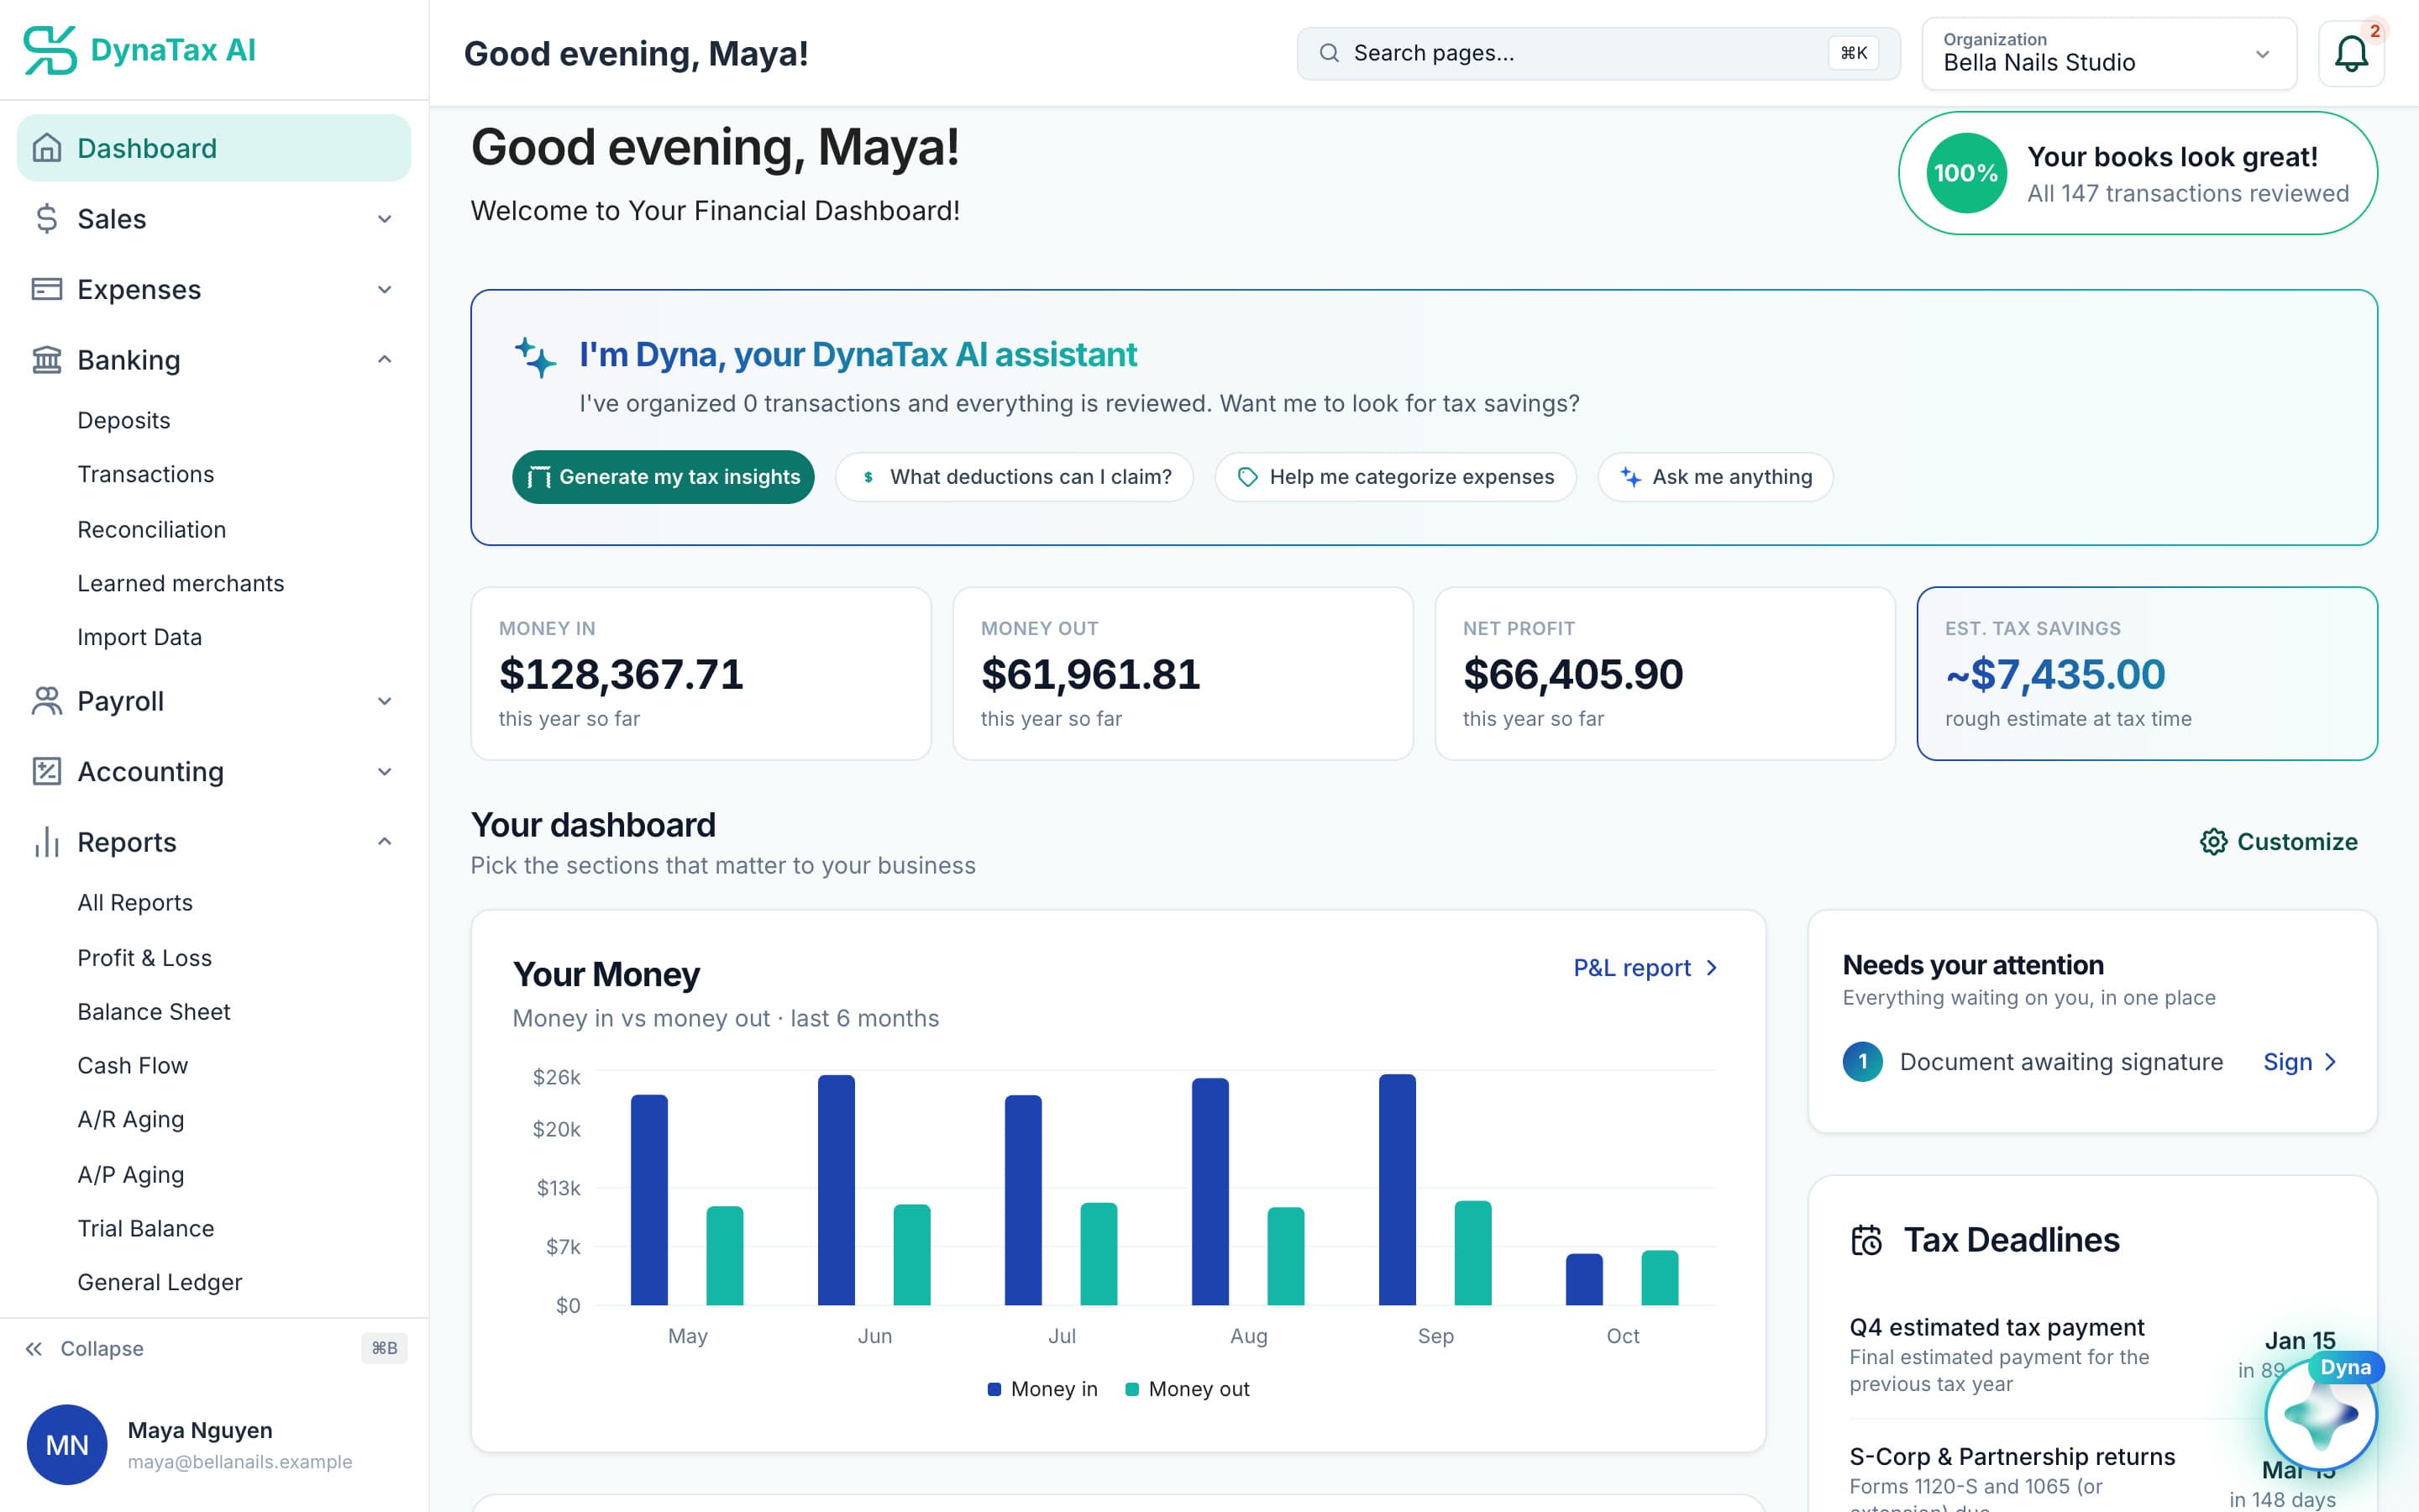
Task: Click the Accounting calculator icon
Action: coord(47,771)
